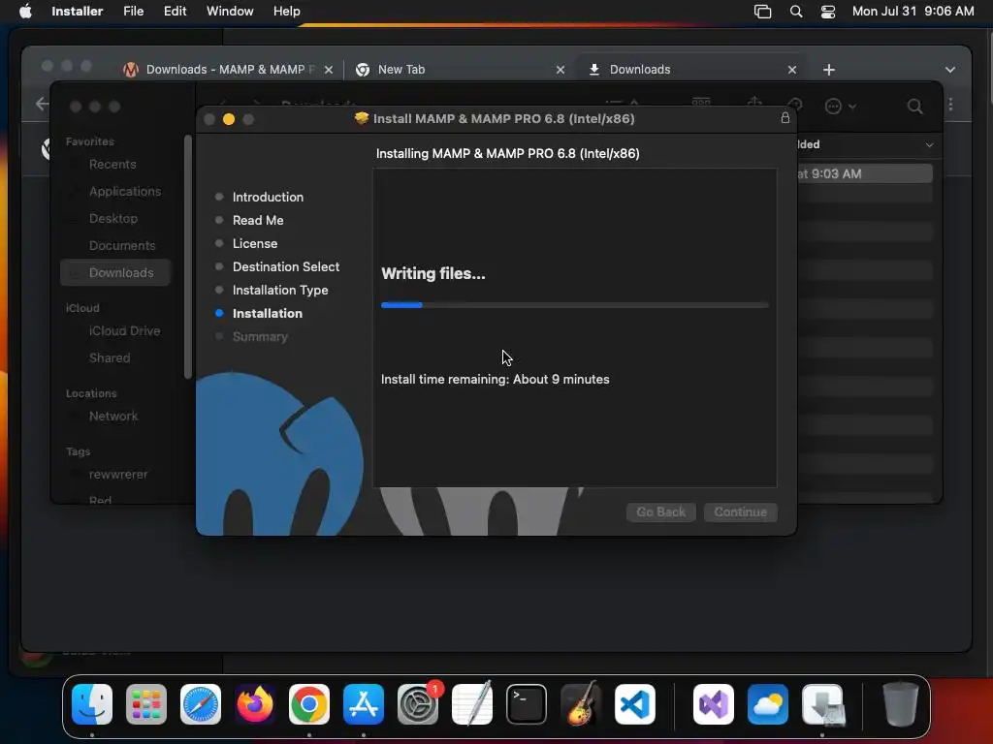Select Downloads in Finder sidebar
Viewport: 993px width, 744px height.
(x=115, y=272)
